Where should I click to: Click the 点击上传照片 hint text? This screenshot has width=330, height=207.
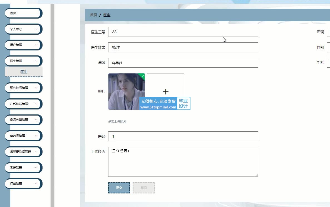click(117, 121)
